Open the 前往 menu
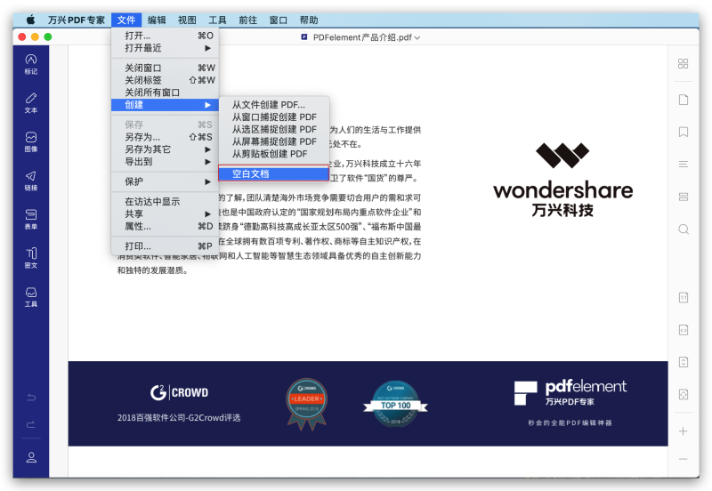Image resolution: width=712 pixels, height=491 pixels. [248, 20]
